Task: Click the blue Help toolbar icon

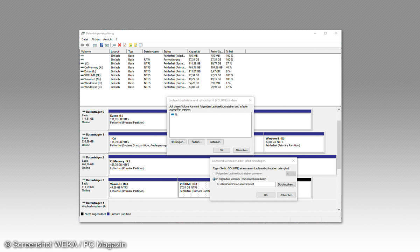Action: tap(101, 45)
